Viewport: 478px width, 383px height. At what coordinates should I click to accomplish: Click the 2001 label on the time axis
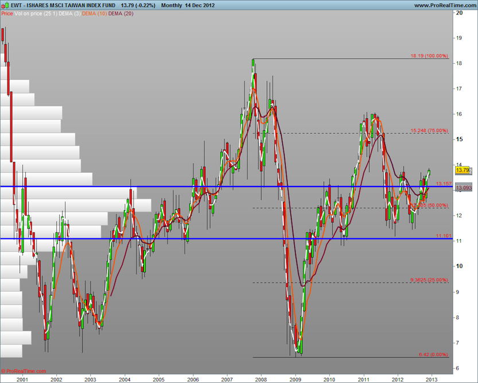22,380
